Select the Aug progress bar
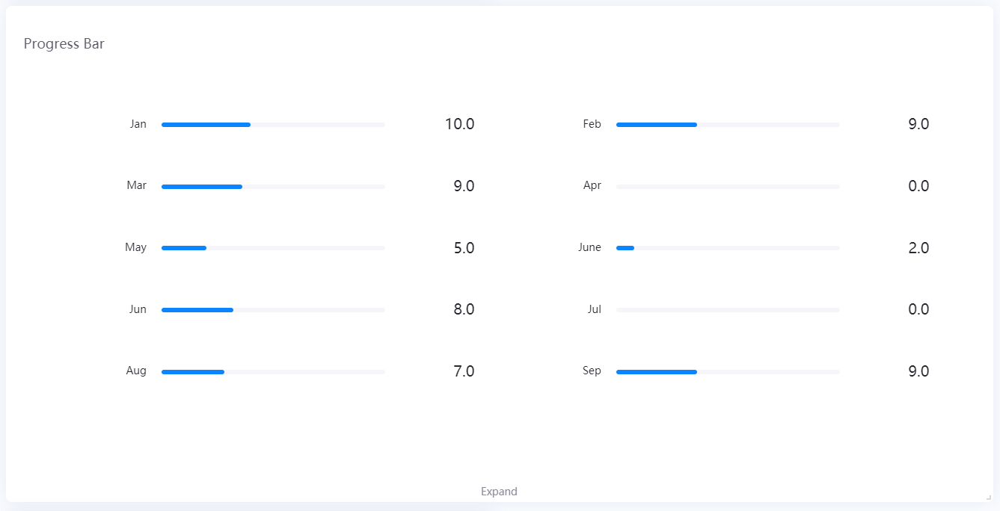1000x511 pixels. [273, 372]
